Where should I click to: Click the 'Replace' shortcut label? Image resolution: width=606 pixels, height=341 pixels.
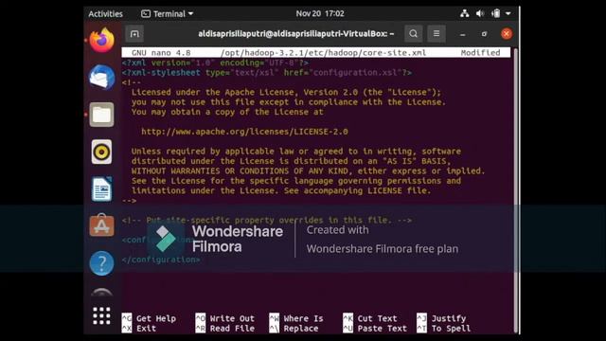pyautogui.click(x=301, y=329)
